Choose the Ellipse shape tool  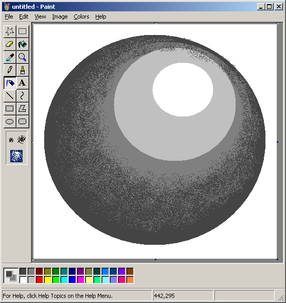pos(10,122)
